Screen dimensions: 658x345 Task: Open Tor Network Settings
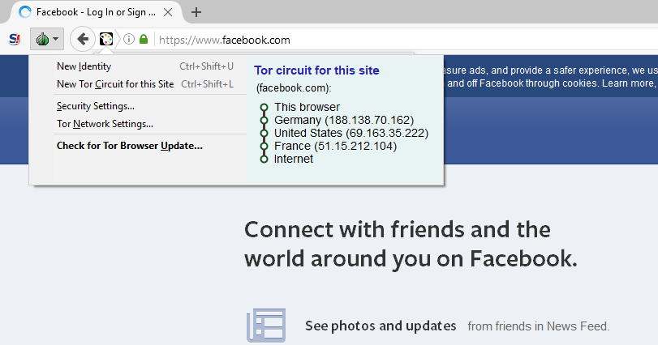[105, 124]
